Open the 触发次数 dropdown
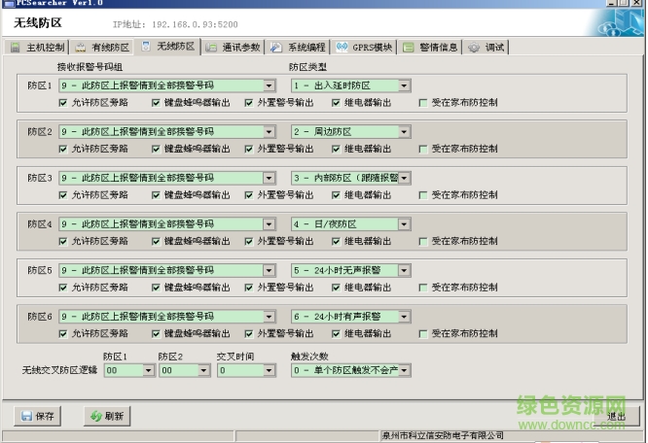 point(405,370)
